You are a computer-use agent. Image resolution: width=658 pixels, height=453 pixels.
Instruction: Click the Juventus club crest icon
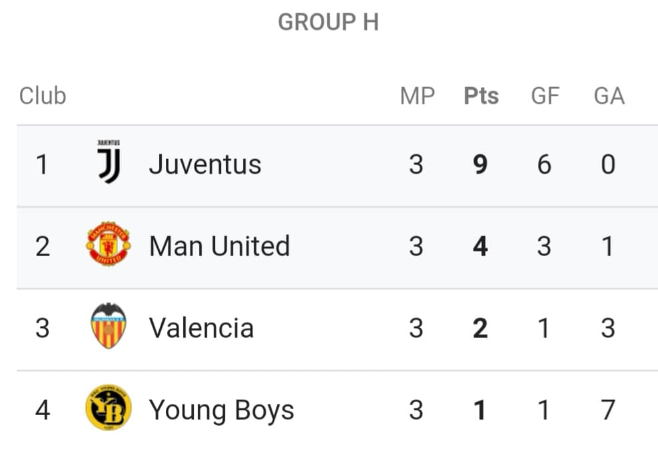point(109,162)
